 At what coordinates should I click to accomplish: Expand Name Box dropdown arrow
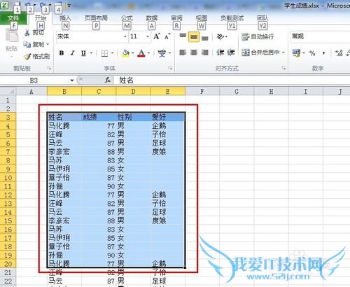(72, 80)
